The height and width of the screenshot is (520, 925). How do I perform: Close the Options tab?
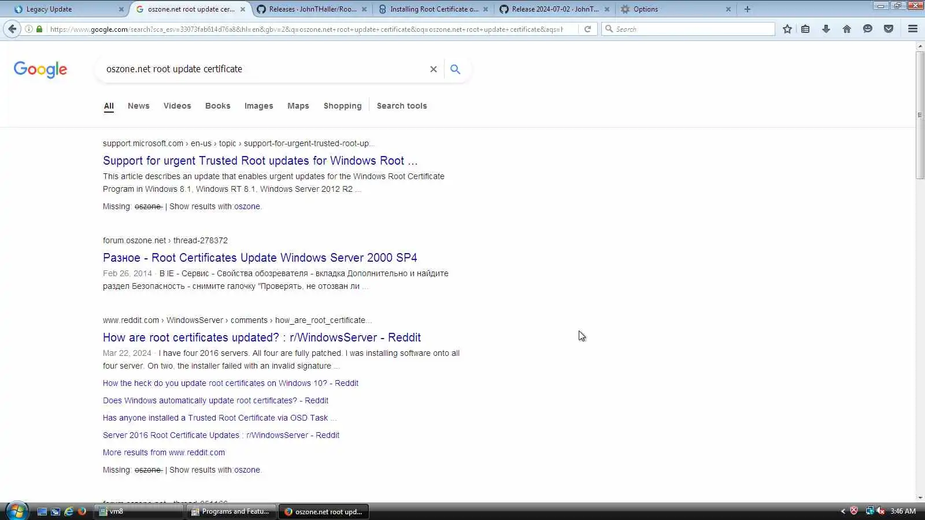(728, 9)
